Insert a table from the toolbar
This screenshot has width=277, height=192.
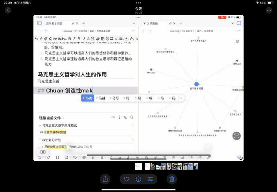[x=103, y=38]
